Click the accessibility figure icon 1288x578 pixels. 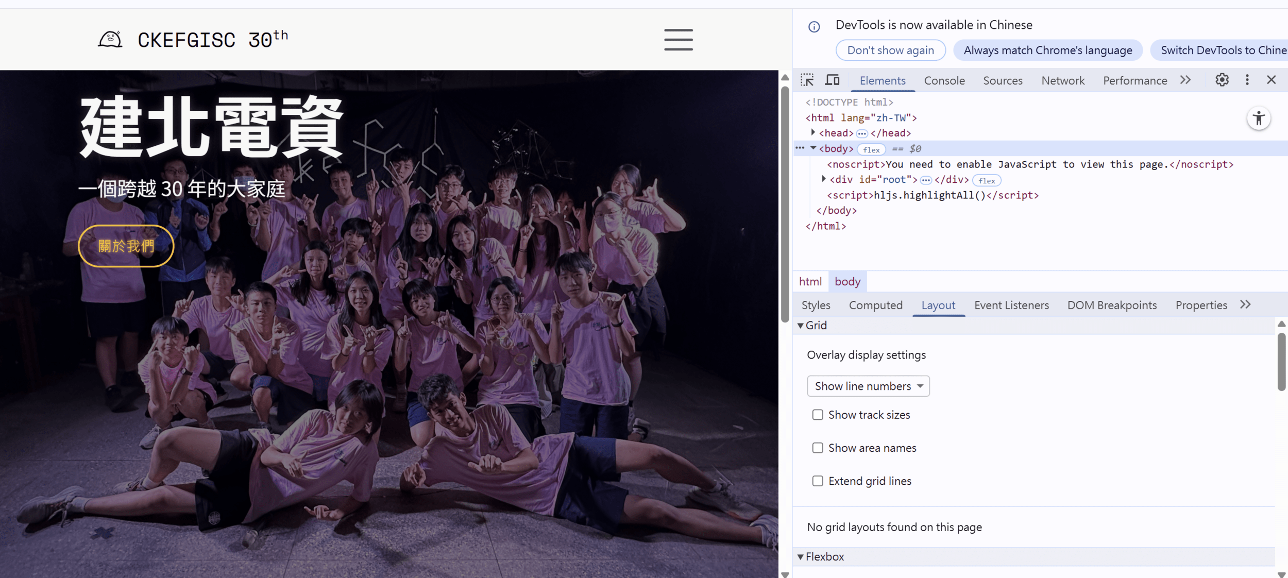tap(1259, 118)
